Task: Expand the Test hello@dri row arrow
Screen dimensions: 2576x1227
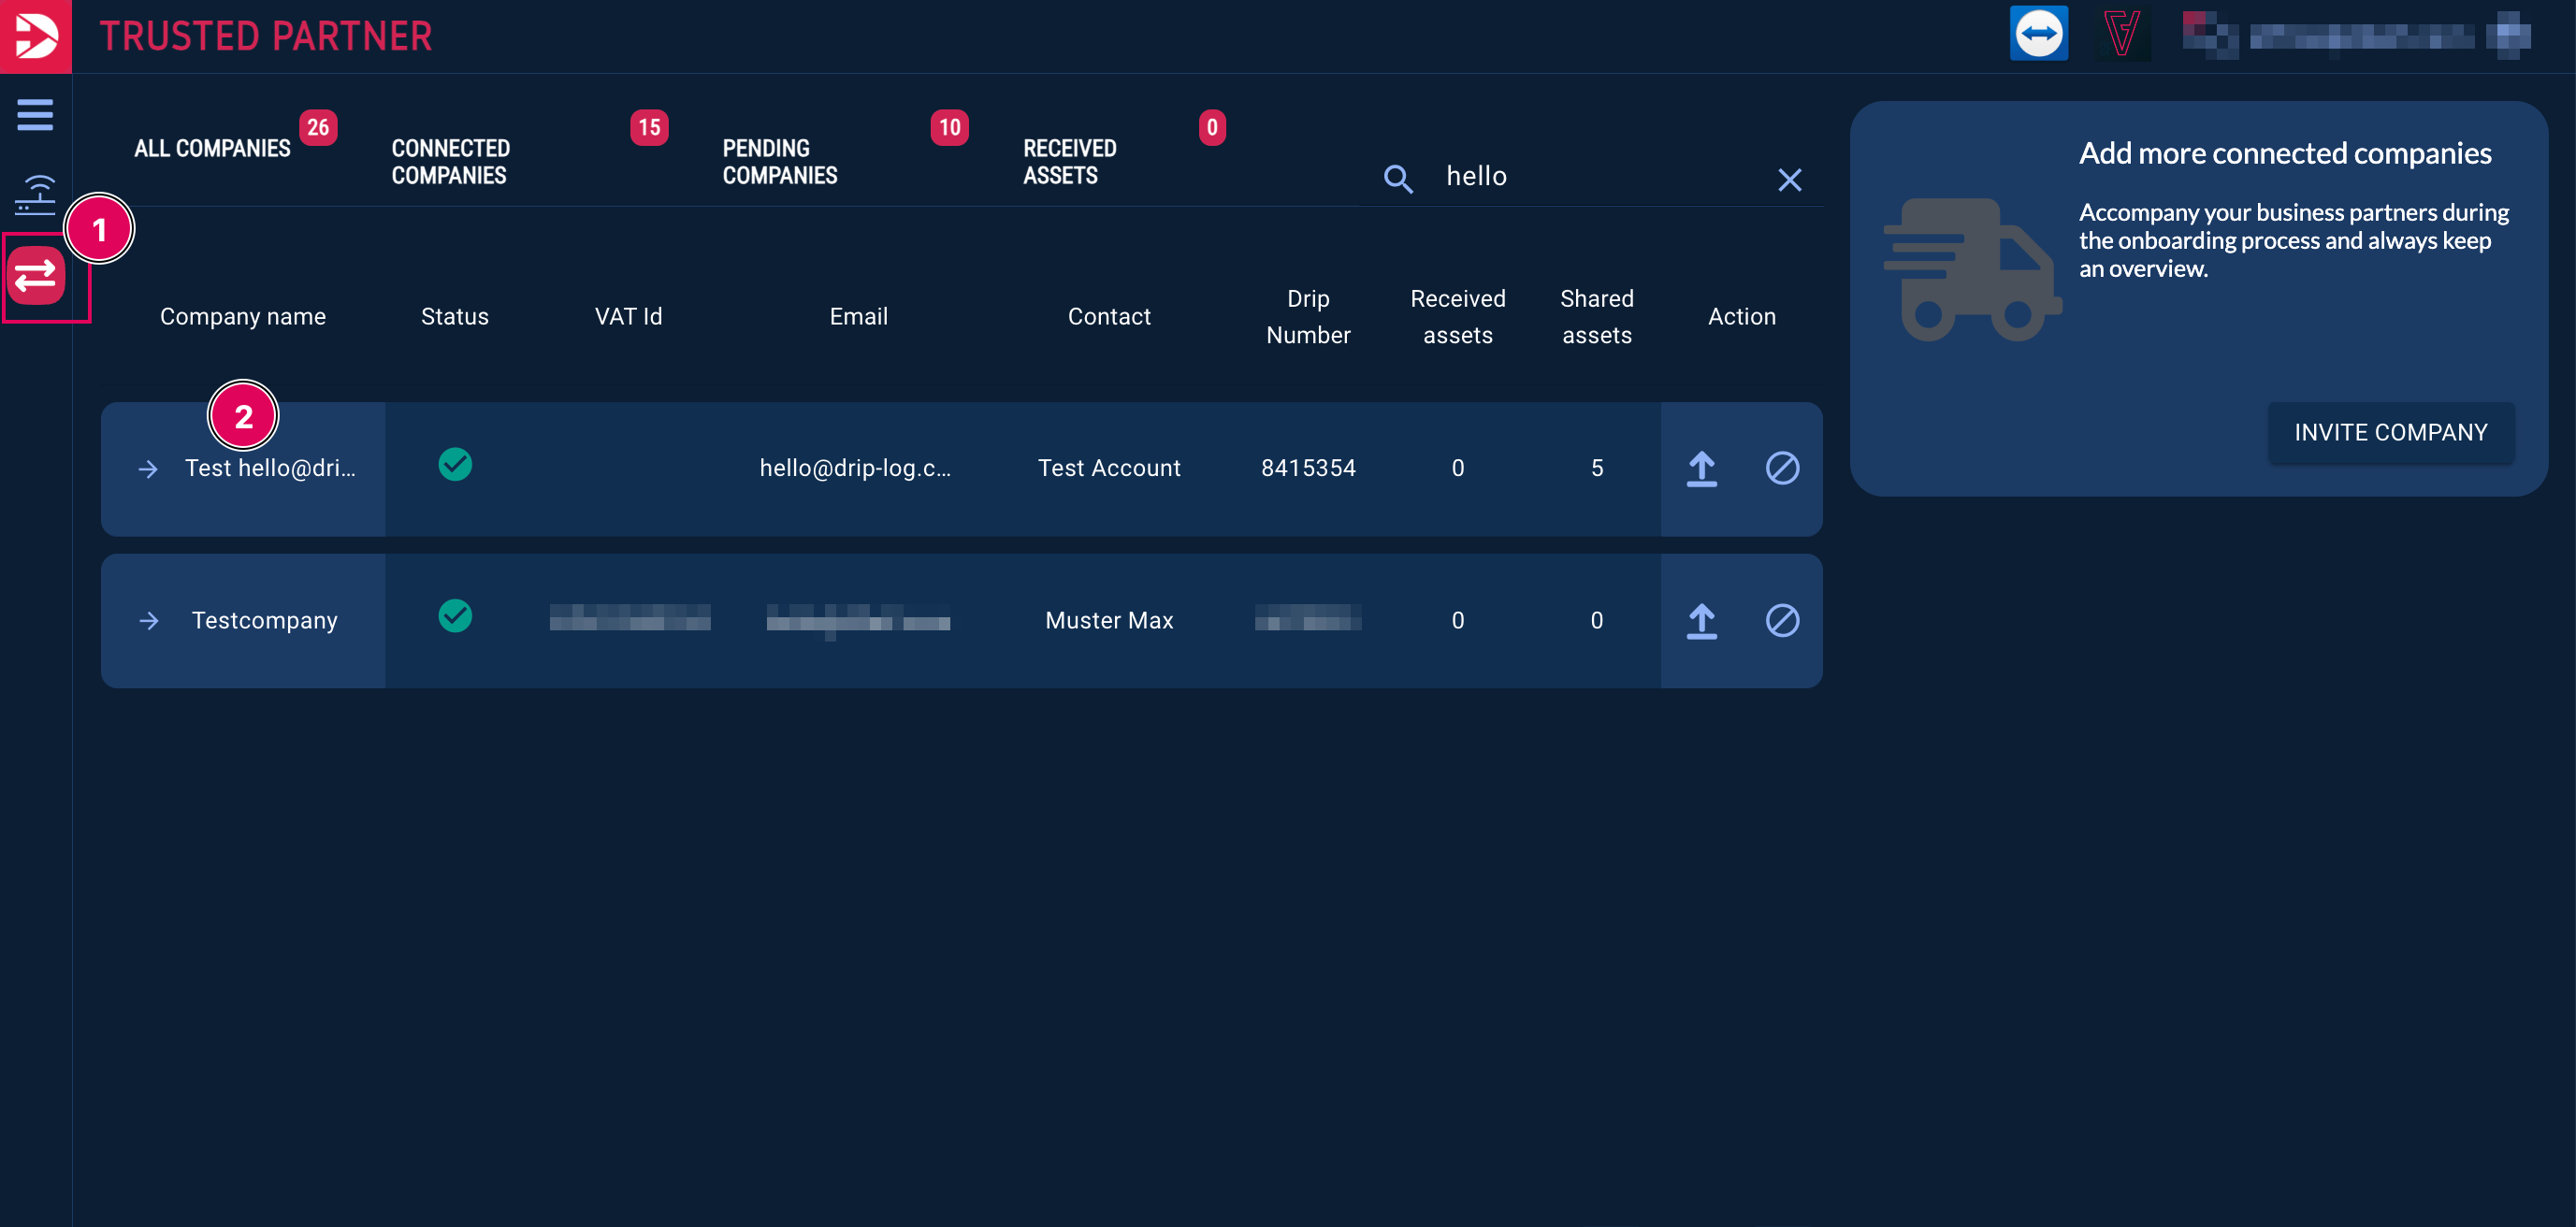Action: (148, 469)
